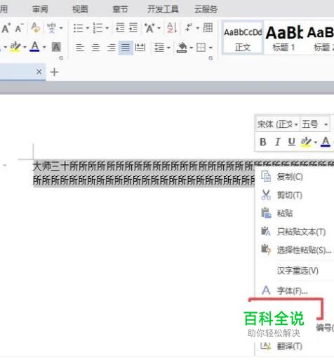The width and height of the screenshot is (334, 360).
Task: Apply the 正文 style
Action: [x=243, y=38]
